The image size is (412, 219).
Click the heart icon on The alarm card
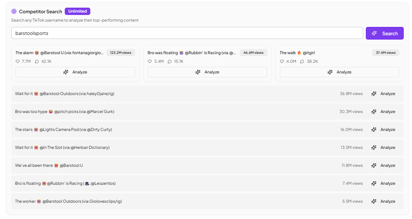[18, 61]
